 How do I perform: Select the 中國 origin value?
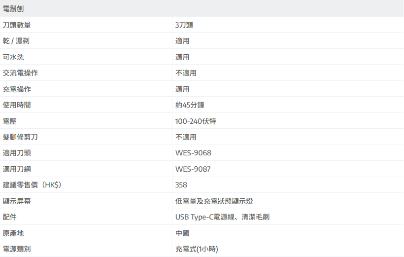(182, 233)
